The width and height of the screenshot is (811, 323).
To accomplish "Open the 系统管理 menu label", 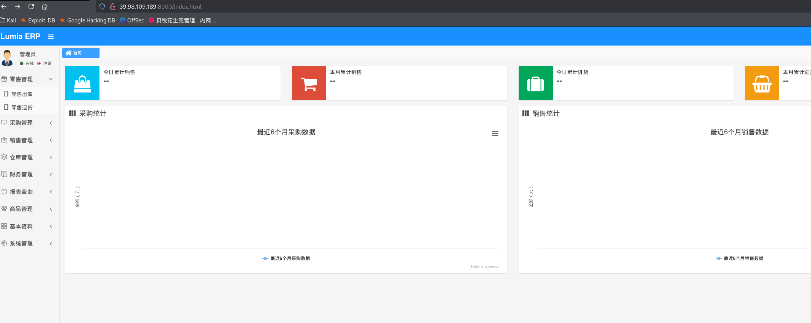I will [21, 244].
